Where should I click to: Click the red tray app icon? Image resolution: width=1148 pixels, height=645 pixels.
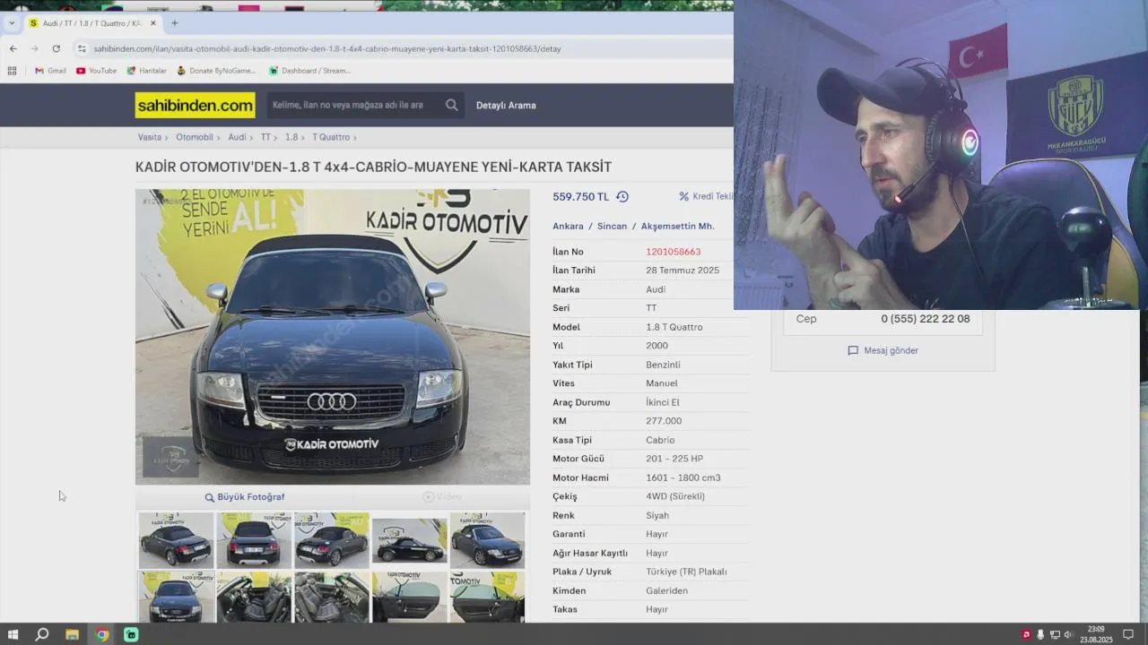point(1026,634)
